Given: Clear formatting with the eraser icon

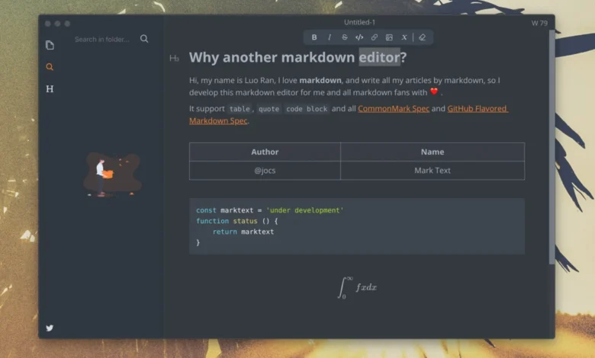Looking at the screenshot, I should coord(423,37).
